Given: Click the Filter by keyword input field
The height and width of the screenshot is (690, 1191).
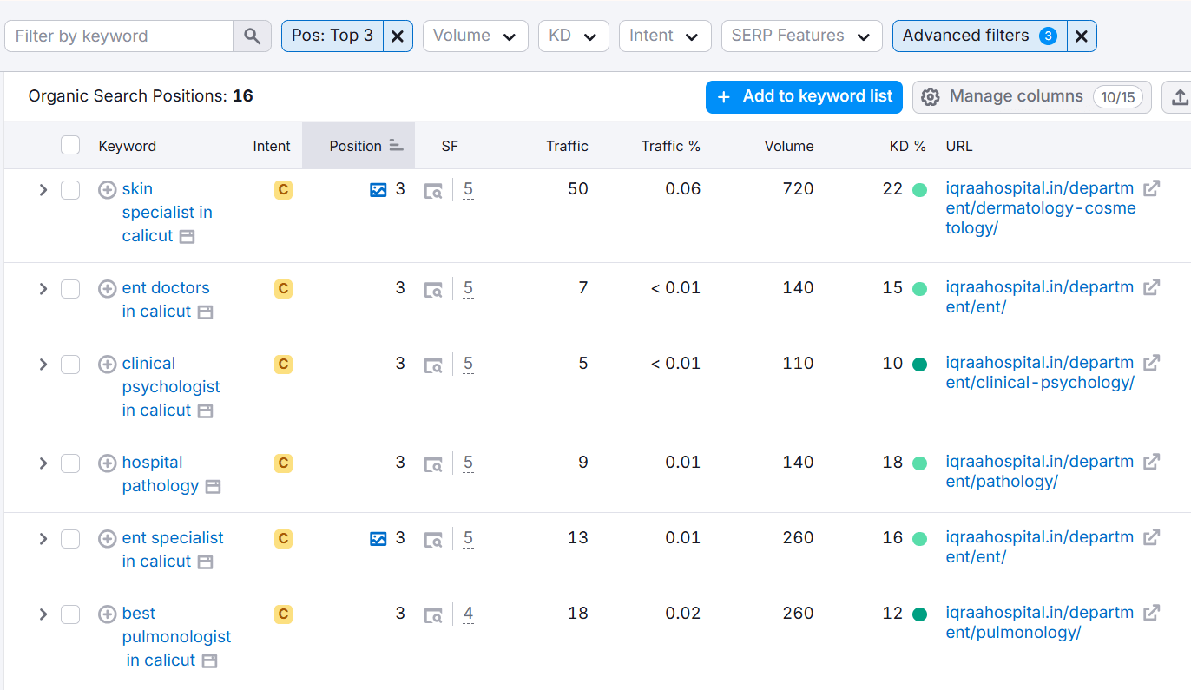Looking at the screenshot, I should [x=119, y=36].
